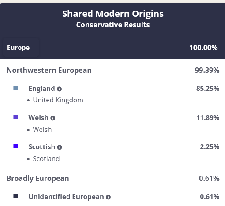225x206 pixels.
Task: Open the England info icon
Action: tap(59, 89)
